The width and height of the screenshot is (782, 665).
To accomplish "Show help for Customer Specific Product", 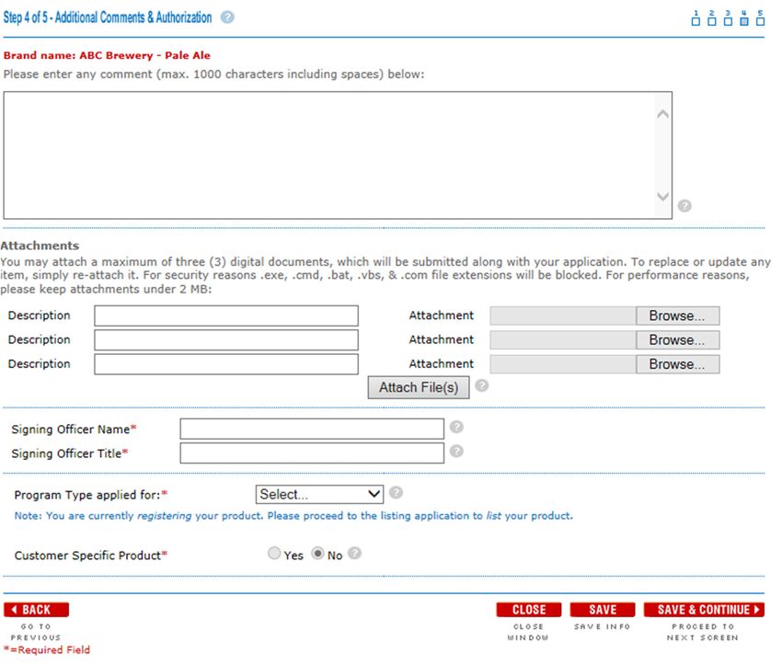I will coord(354,554).
